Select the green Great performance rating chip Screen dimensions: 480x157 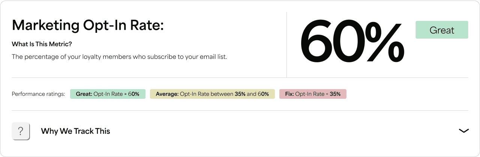(108, 94)
